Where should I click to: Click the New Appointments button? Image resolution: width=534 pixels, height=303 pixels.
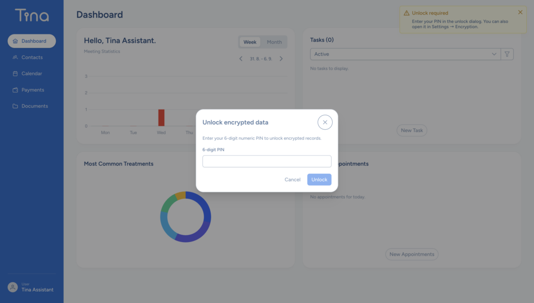pyautogui.click(x=412, y=254)
